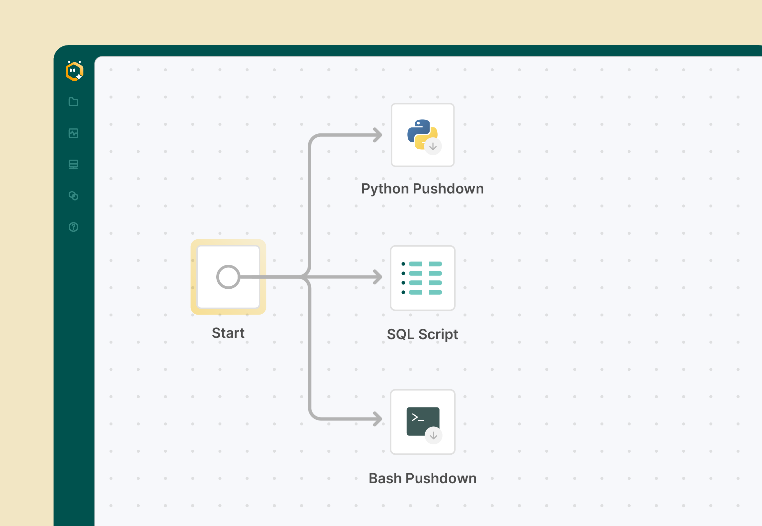Select the SQL Script node

(x=423, y=278)
